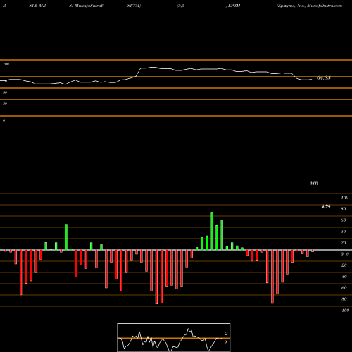Click the 4.79 MR value label

pyautogui.click(x=326, y=206)
